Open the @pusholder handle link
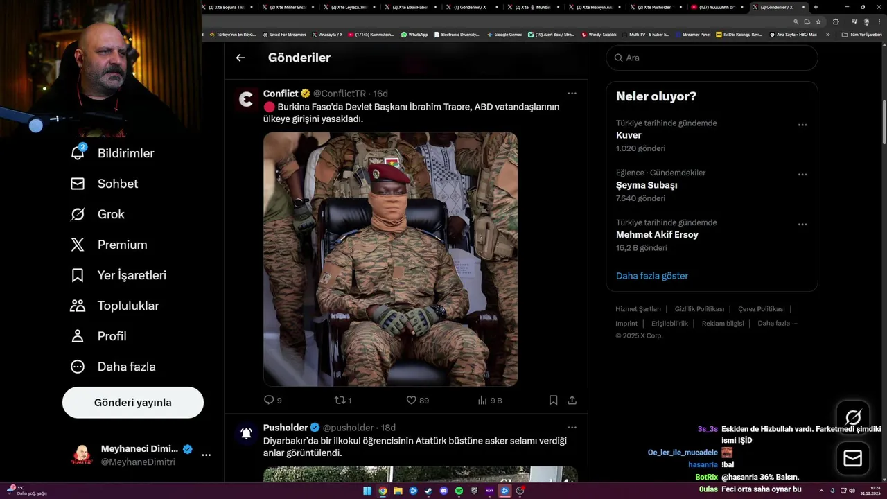This screenshot has width=887, height=499. point(348,428)
